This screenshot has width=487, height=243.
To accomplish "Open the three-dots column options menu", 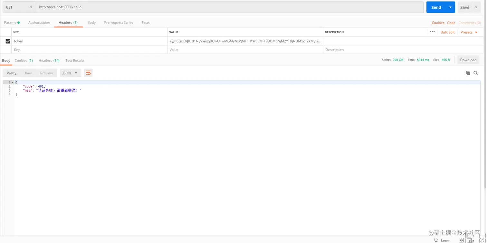I will pos(432,32).
